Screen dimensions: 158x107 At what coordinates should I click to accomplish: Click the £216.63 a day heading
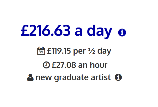click(x=67, y=31)
